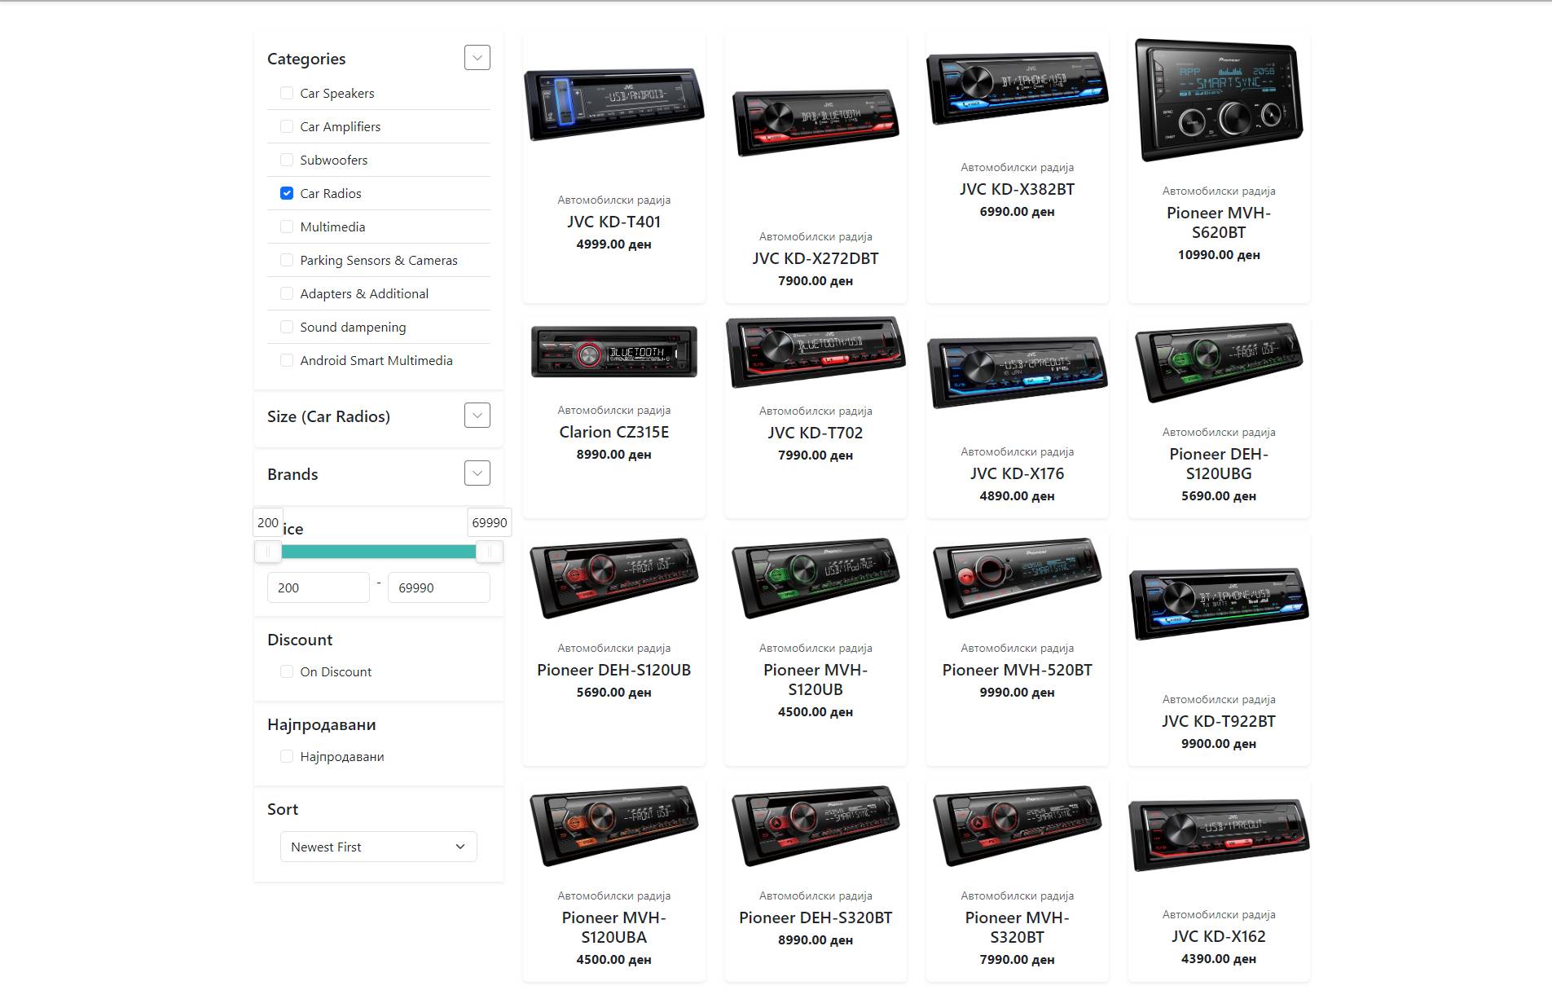Viewport: 1552px width, 990px height.
Task: Expand the Size (Car Radios) section
Action: point(477,416)
